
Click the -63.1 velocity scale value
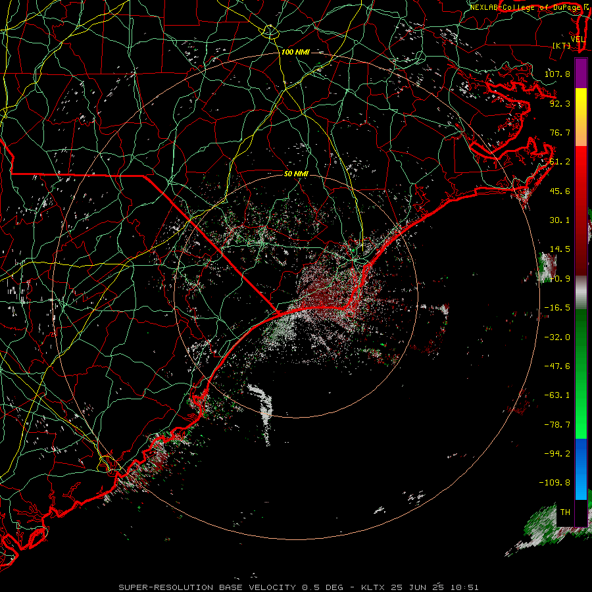pyautogui.click(x=557, y=395)
